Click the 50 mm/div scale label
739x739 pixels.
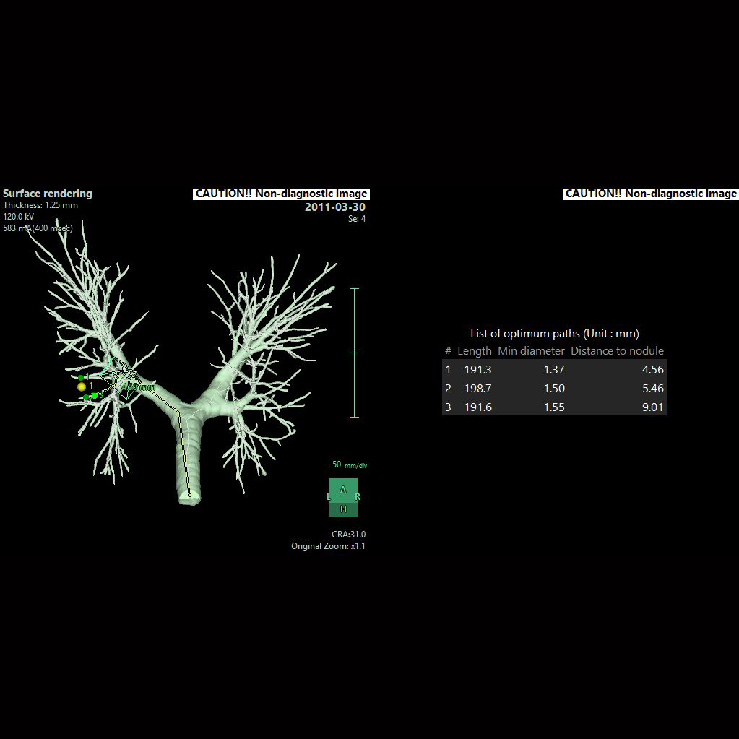click(x=350, y=465)
